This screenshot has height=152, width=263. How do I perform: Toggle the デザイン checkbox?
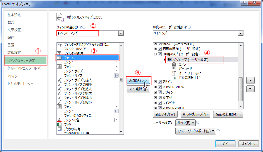coord(160,92)
